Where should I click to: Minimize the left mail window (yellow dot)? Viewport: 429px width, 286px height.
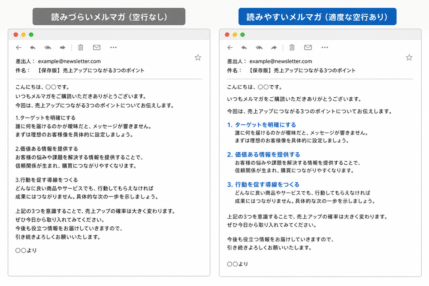click(x=24, y=34)
